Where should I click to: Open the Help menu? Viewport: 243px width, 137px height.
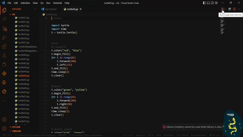point(67,3)
